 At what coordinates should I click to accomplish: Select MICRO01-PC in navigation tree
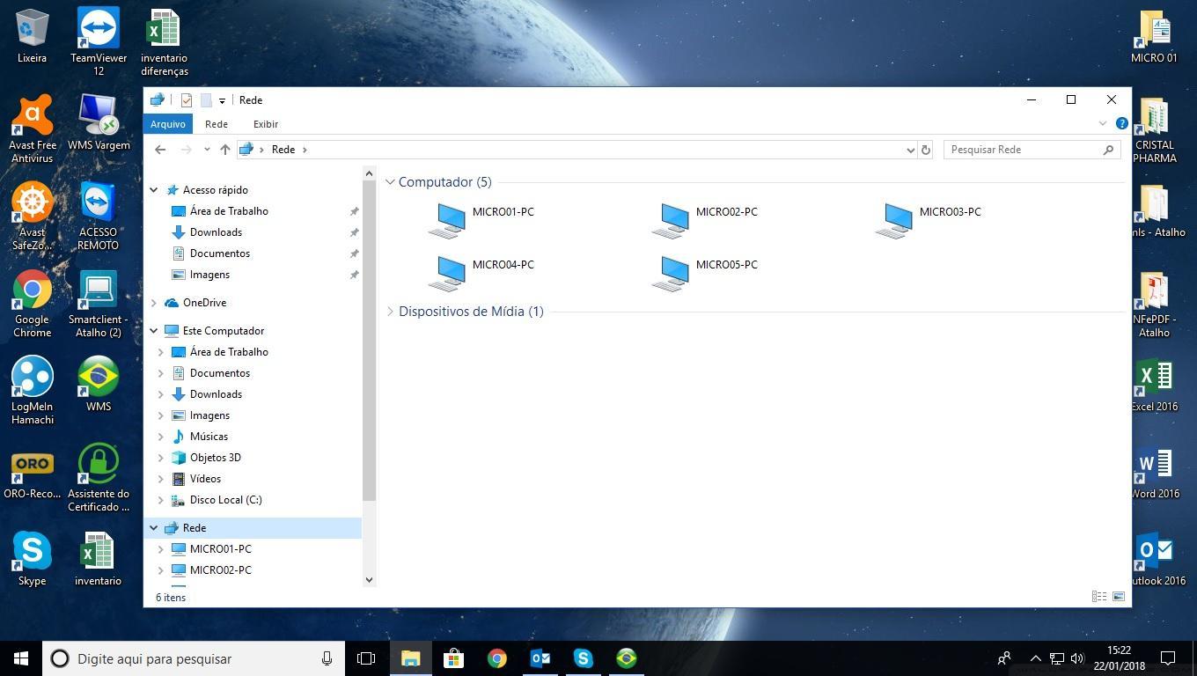[x=220, y=549]
